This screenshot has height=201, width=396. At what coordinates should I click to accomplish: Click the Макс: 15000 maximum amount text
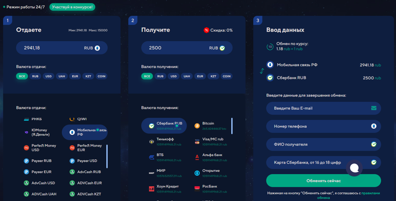pyautogui.click(x=98, y=30)
